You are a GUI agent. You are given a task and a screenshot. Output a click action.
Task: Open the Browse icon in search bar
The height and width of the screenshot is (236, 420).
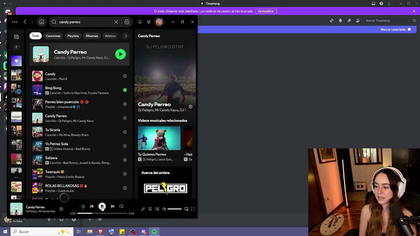point(127,22)
